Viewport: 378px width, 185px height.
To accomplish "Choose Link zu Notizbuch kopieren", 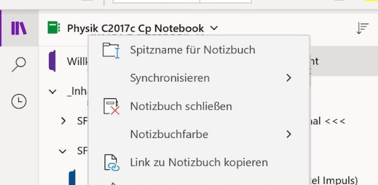I will coord(199,163).
